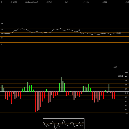Click the '(AWFI' symbol text in the header
Screen dimensions: 129x129
(105, 2)
